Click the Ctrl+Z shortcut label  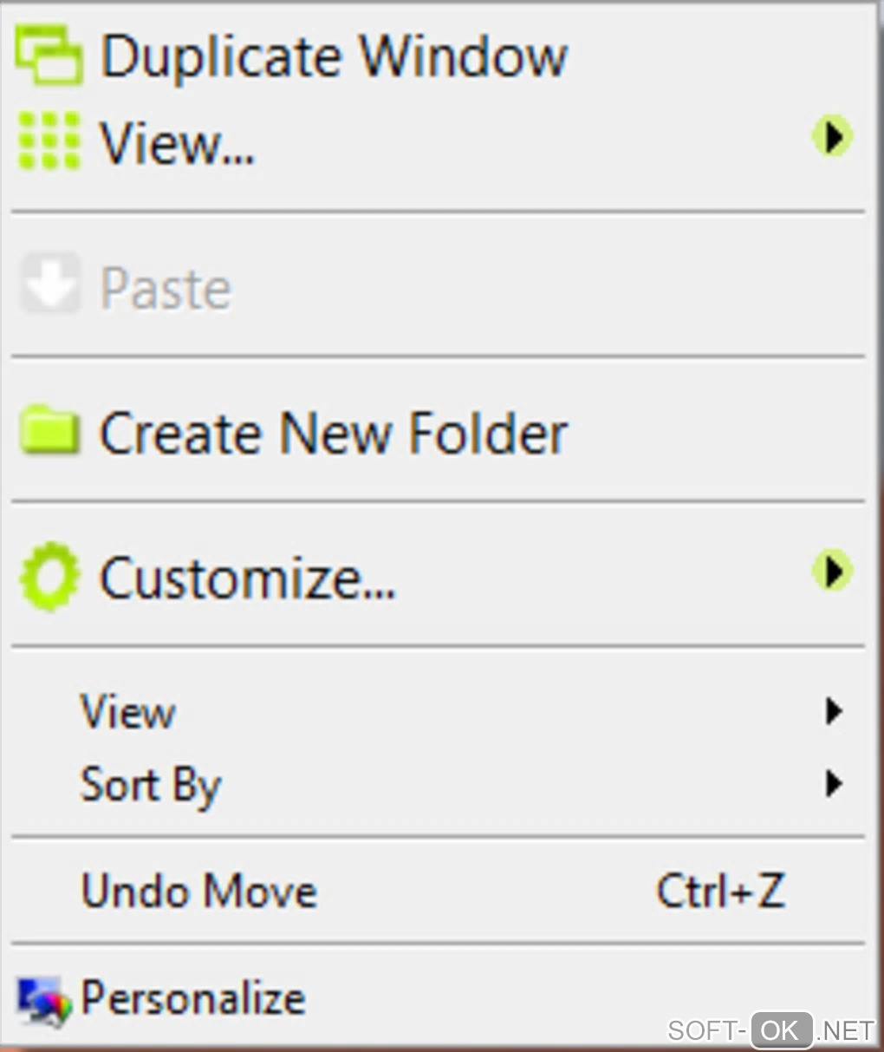tap(720, 892)
